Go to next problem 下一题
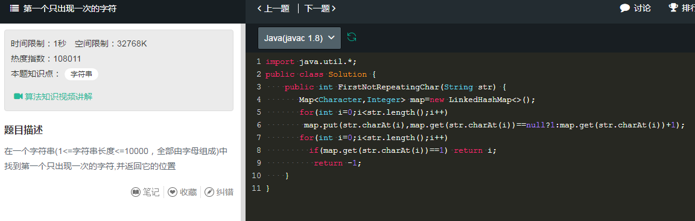The height and width of the screenshot is (221, 695). 320,8
